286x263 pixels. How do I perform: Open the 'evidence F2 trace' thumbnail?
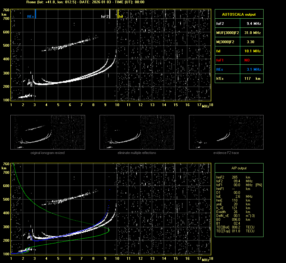(226, 132)
